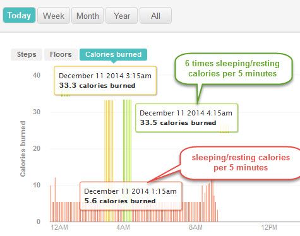Image resolution: width=300 pixels, height=236 pixels.
Task: Select the Today time range button
Action: click(x=19, y=15)
